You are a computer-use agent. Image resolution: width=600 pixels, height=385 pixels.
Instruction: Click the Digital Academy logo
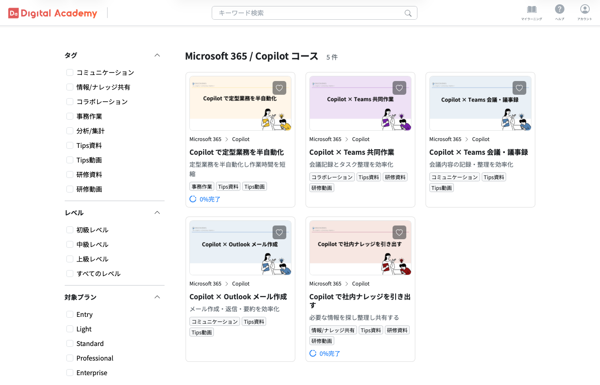(x=53, y=13)
